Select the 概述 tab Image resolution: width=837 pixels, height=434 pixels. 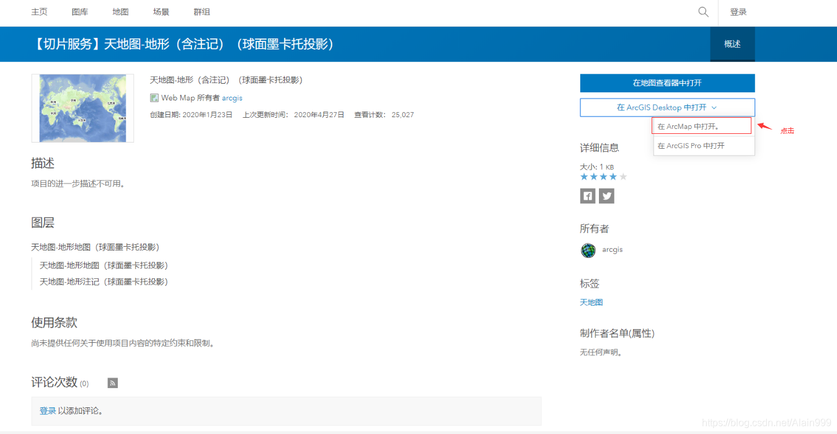point(732,44)
